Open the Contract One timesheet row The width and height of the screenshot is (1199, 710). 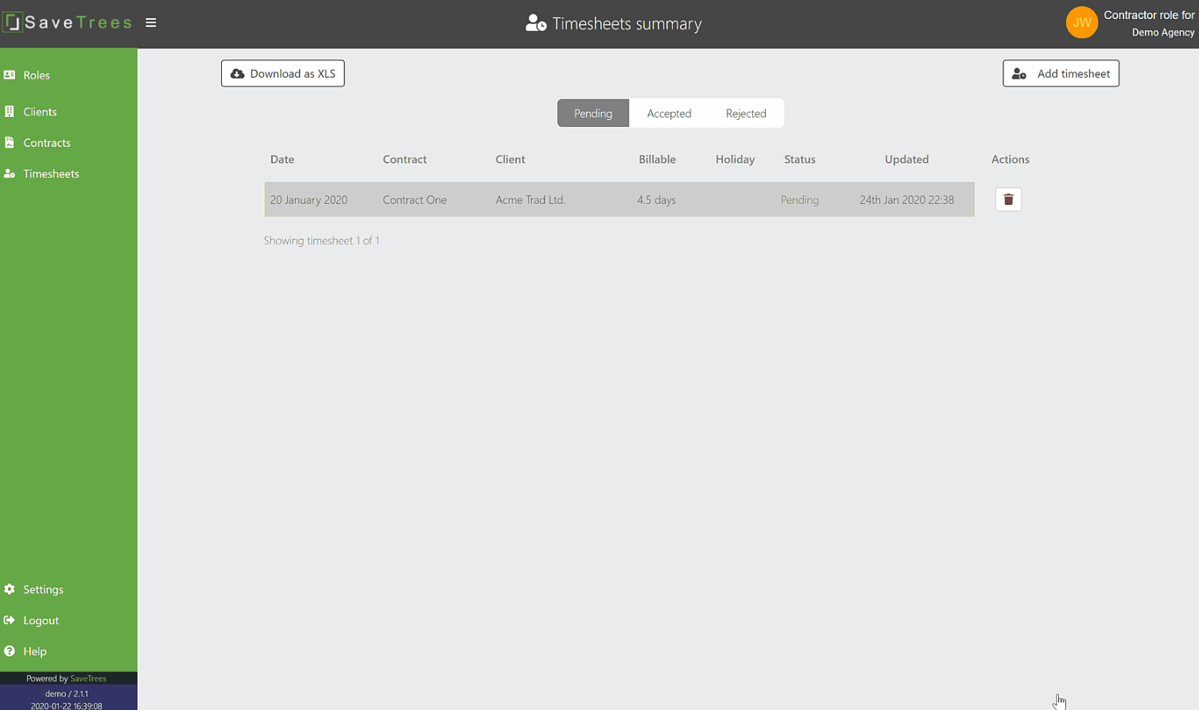[619, 199]
